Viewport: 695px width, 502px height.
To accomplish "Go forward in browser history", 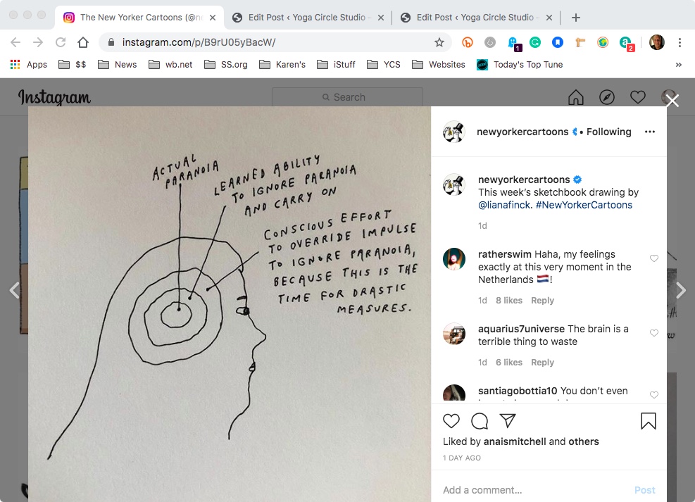I will click(38, 42).
